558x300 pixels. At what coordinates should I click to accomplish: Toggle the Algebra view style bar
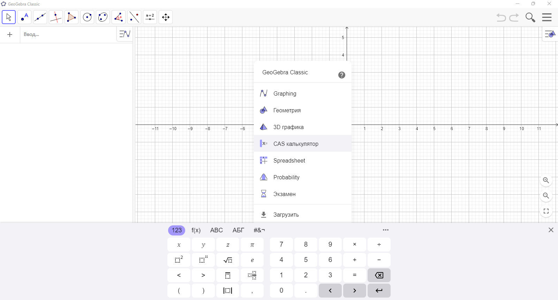(125, 34)
